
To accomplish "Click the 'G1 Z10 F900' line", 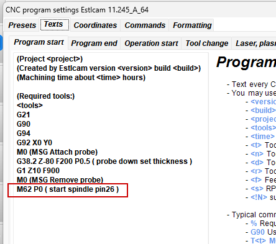I will tap(38, 171).
